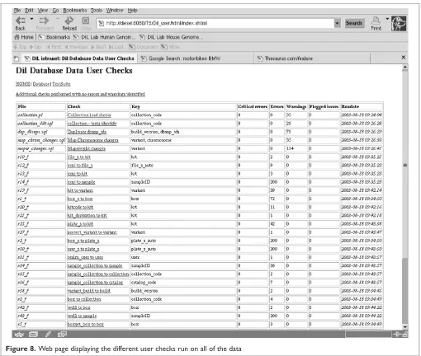This screenshot has width=421, height=356.
Task: Follow the TestSuite link under the heading
Action: 61,84
